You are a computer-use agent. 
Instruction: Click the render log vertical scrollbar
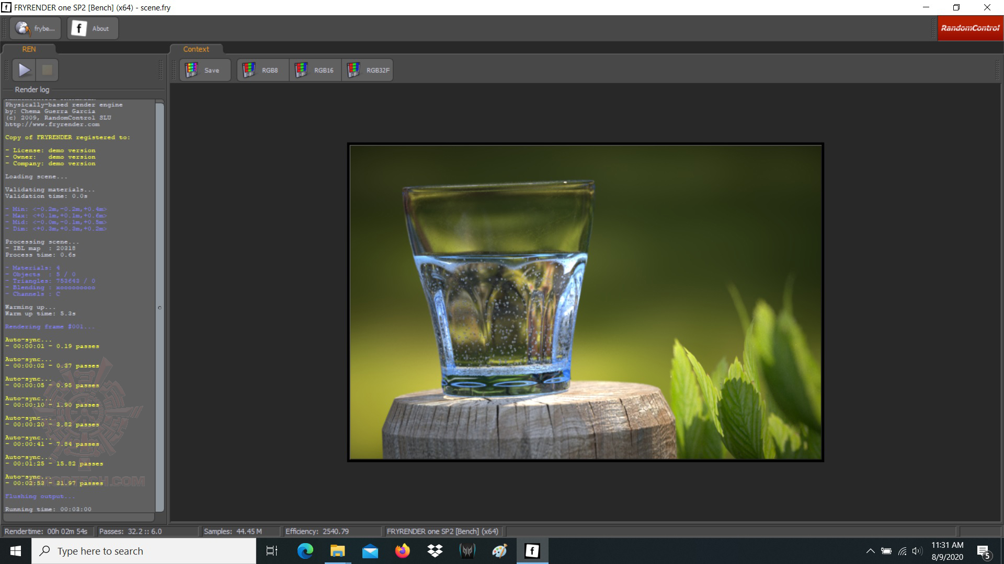(x=160, y=307)
